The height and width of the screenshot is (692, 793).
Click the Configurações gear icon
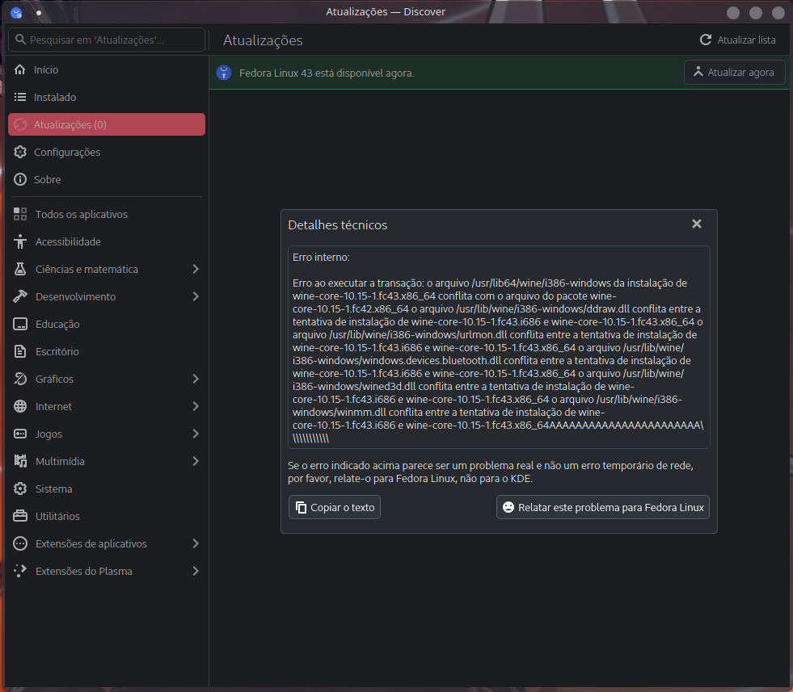tap(20, 153)
